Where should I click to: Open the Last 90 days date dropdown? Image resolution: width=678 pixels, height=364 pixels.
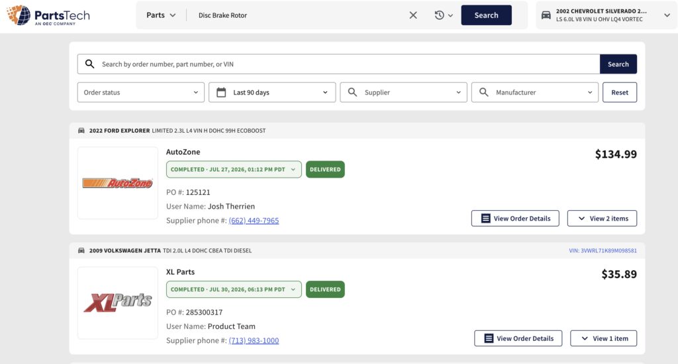(272, 92)
